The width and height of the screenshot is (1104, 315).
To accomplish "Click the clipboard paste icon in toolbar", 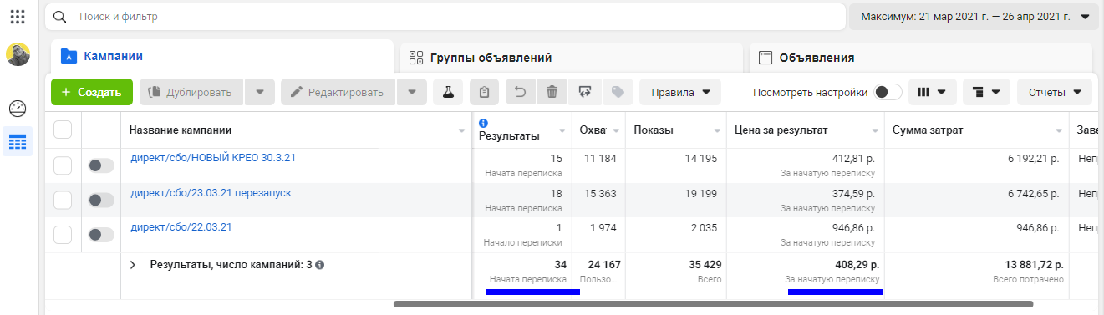I will click(485, 92).
